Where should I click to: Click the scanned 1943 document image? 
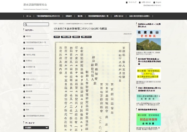coord(93,87)
